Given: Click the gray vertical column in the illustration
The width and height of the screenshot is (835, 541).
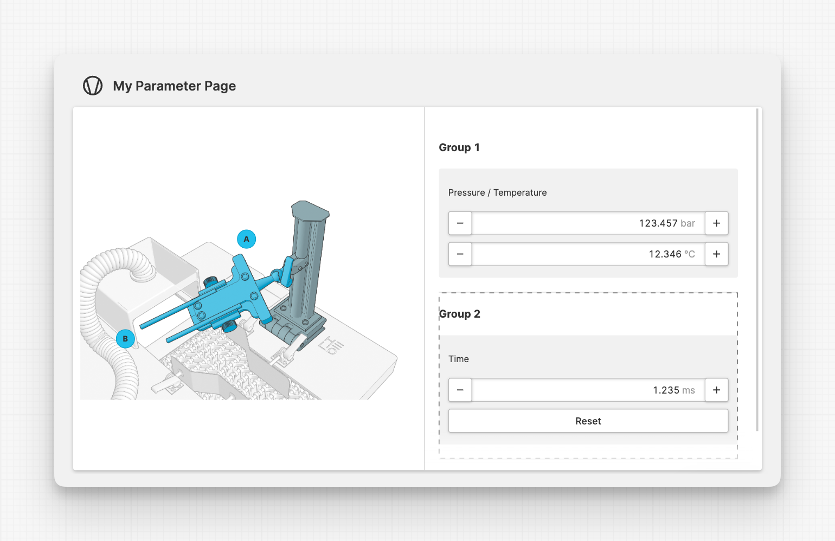Looking at the screenshot, I should click(x=306, y=260).
